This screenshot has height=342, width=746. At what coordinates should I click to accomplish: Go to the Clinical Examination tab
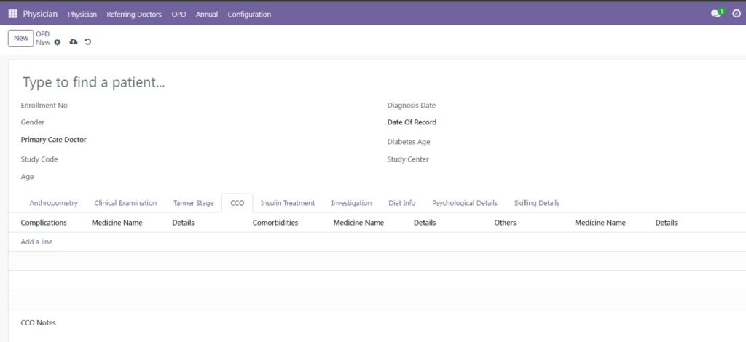click(x=125, y=203)
